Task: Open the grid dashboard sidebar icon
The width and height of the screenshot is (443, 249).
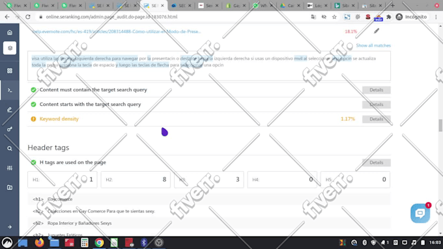Action: pyautogui.click(x=10, y=70)
